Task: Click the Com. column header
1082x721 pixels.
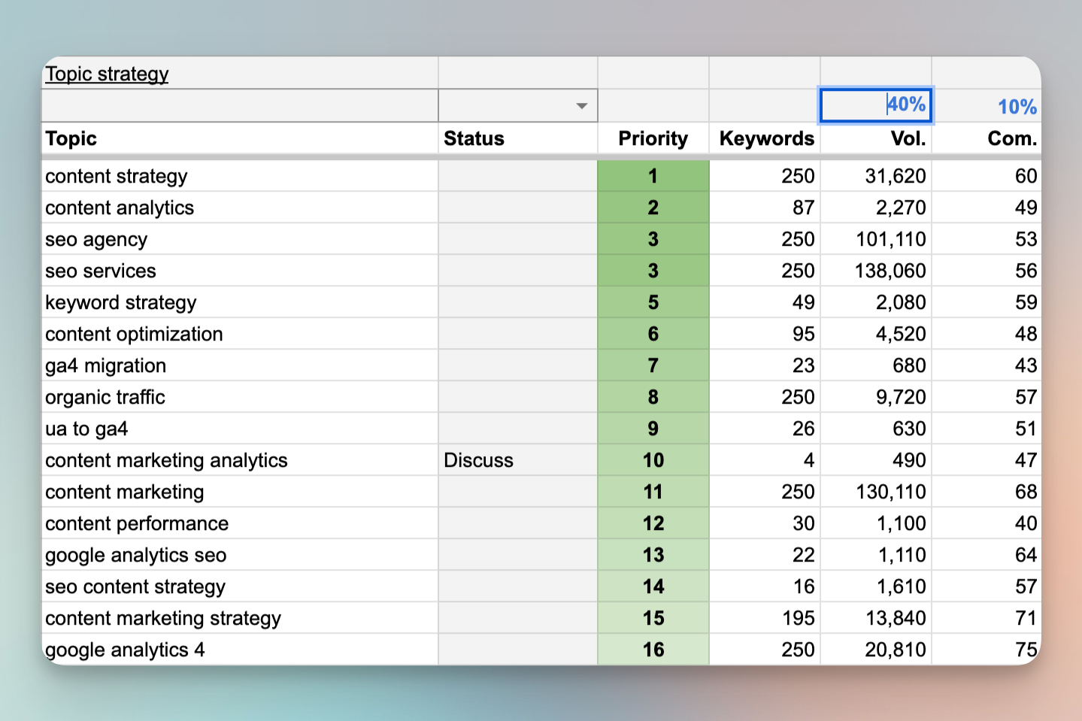Action: coord(1012,138)
